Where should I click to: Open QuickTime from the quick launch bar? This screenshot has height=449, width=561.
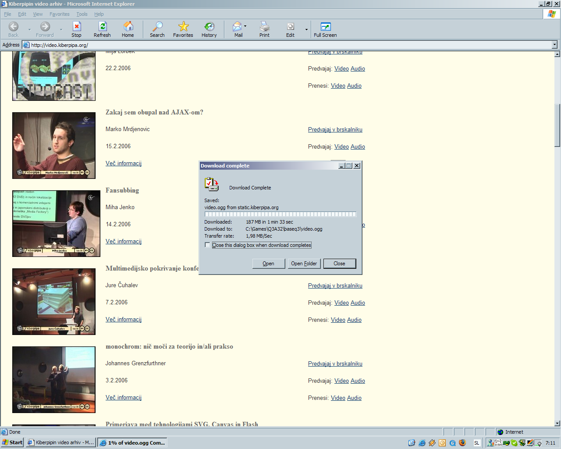[452, 443]
